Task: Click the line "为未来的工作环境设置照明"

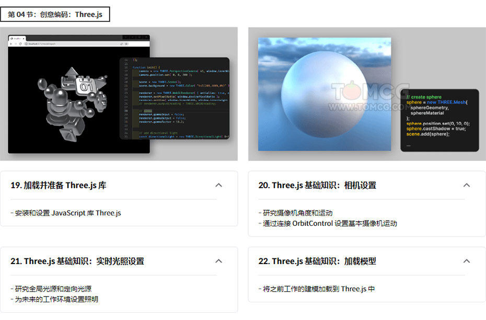Action: (x=56, y=300)
